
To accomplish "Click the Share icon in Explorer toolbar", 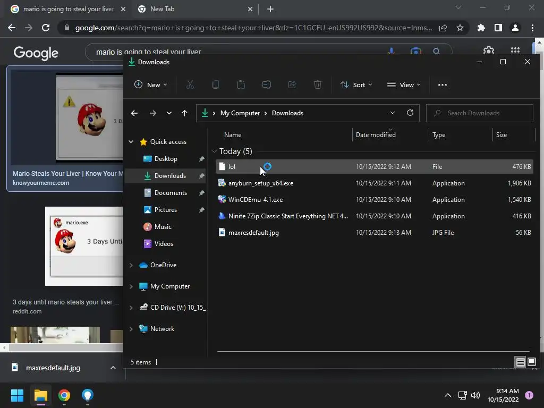I will (x=292, y=84).
